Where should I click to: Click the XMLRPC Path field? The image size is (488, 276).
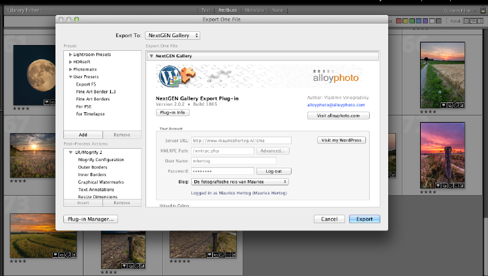(x=222, y=151)
